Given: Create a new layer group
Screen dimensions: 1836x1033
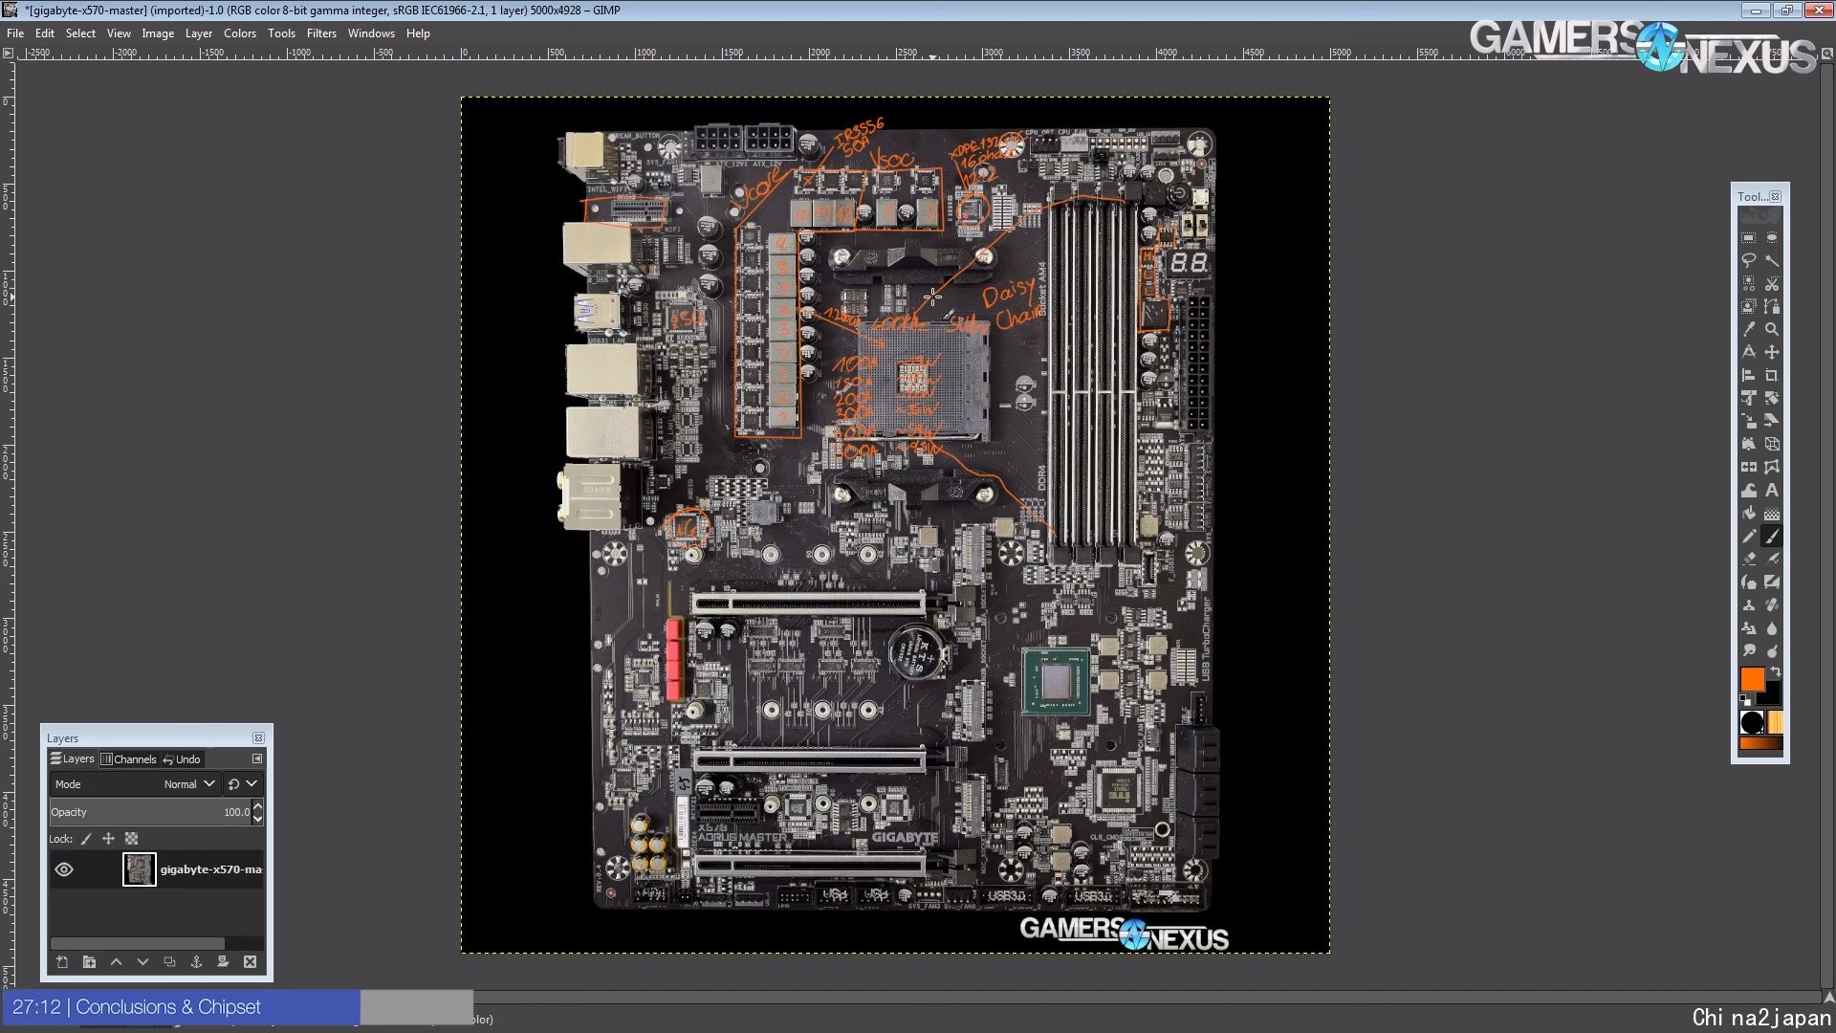Looking at the screenshot, I should (89, 962).
